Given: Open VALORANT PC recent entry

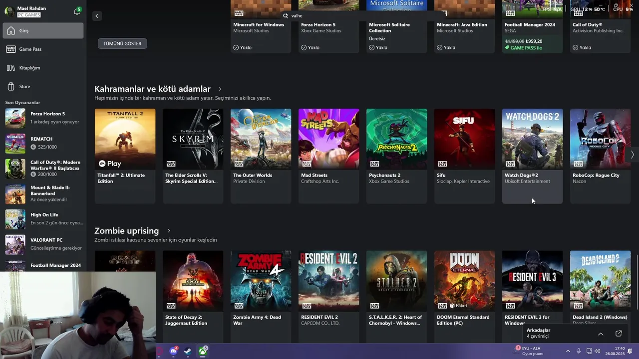Looking at the screenshot, I should [42, 244].
